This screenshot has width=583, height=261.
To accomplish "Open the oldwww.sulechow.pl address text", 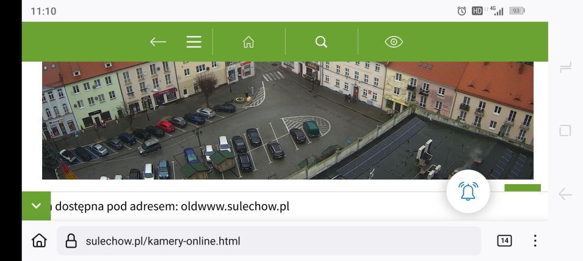I will pos(235,207).
